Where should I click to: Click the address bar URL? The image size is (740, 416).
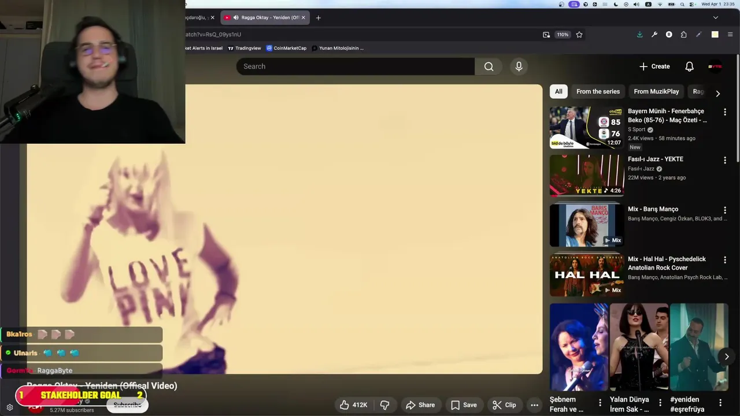(x=213, y=35)
